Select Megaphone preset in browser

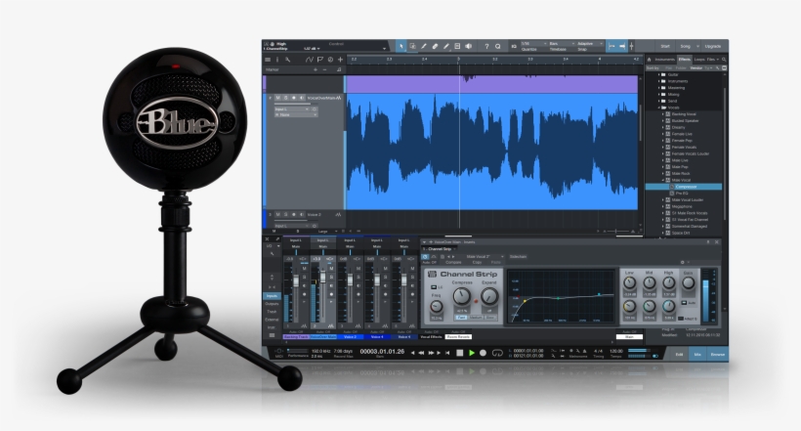(x=682, y=206)
